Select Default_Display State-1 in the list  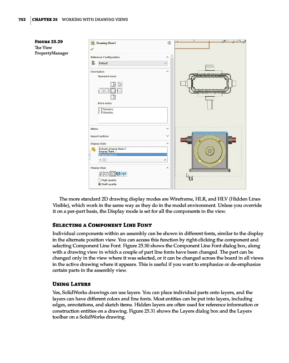point(112,149)
